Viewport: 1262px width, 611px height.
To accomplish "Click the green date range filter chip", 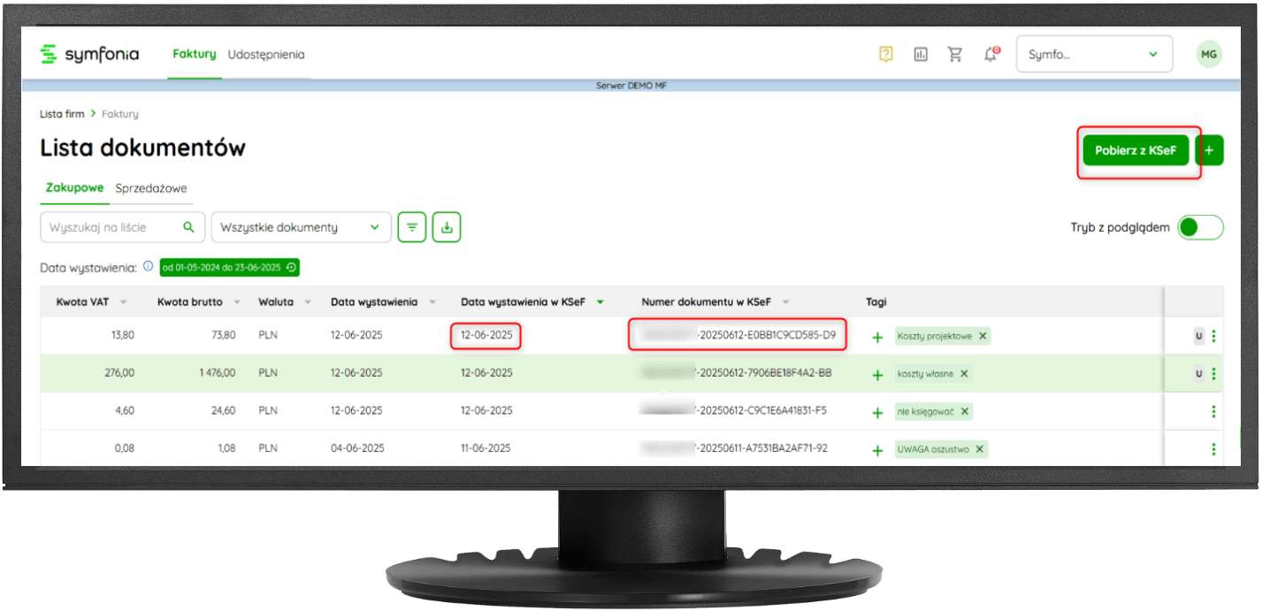I will tap(229, 267).
